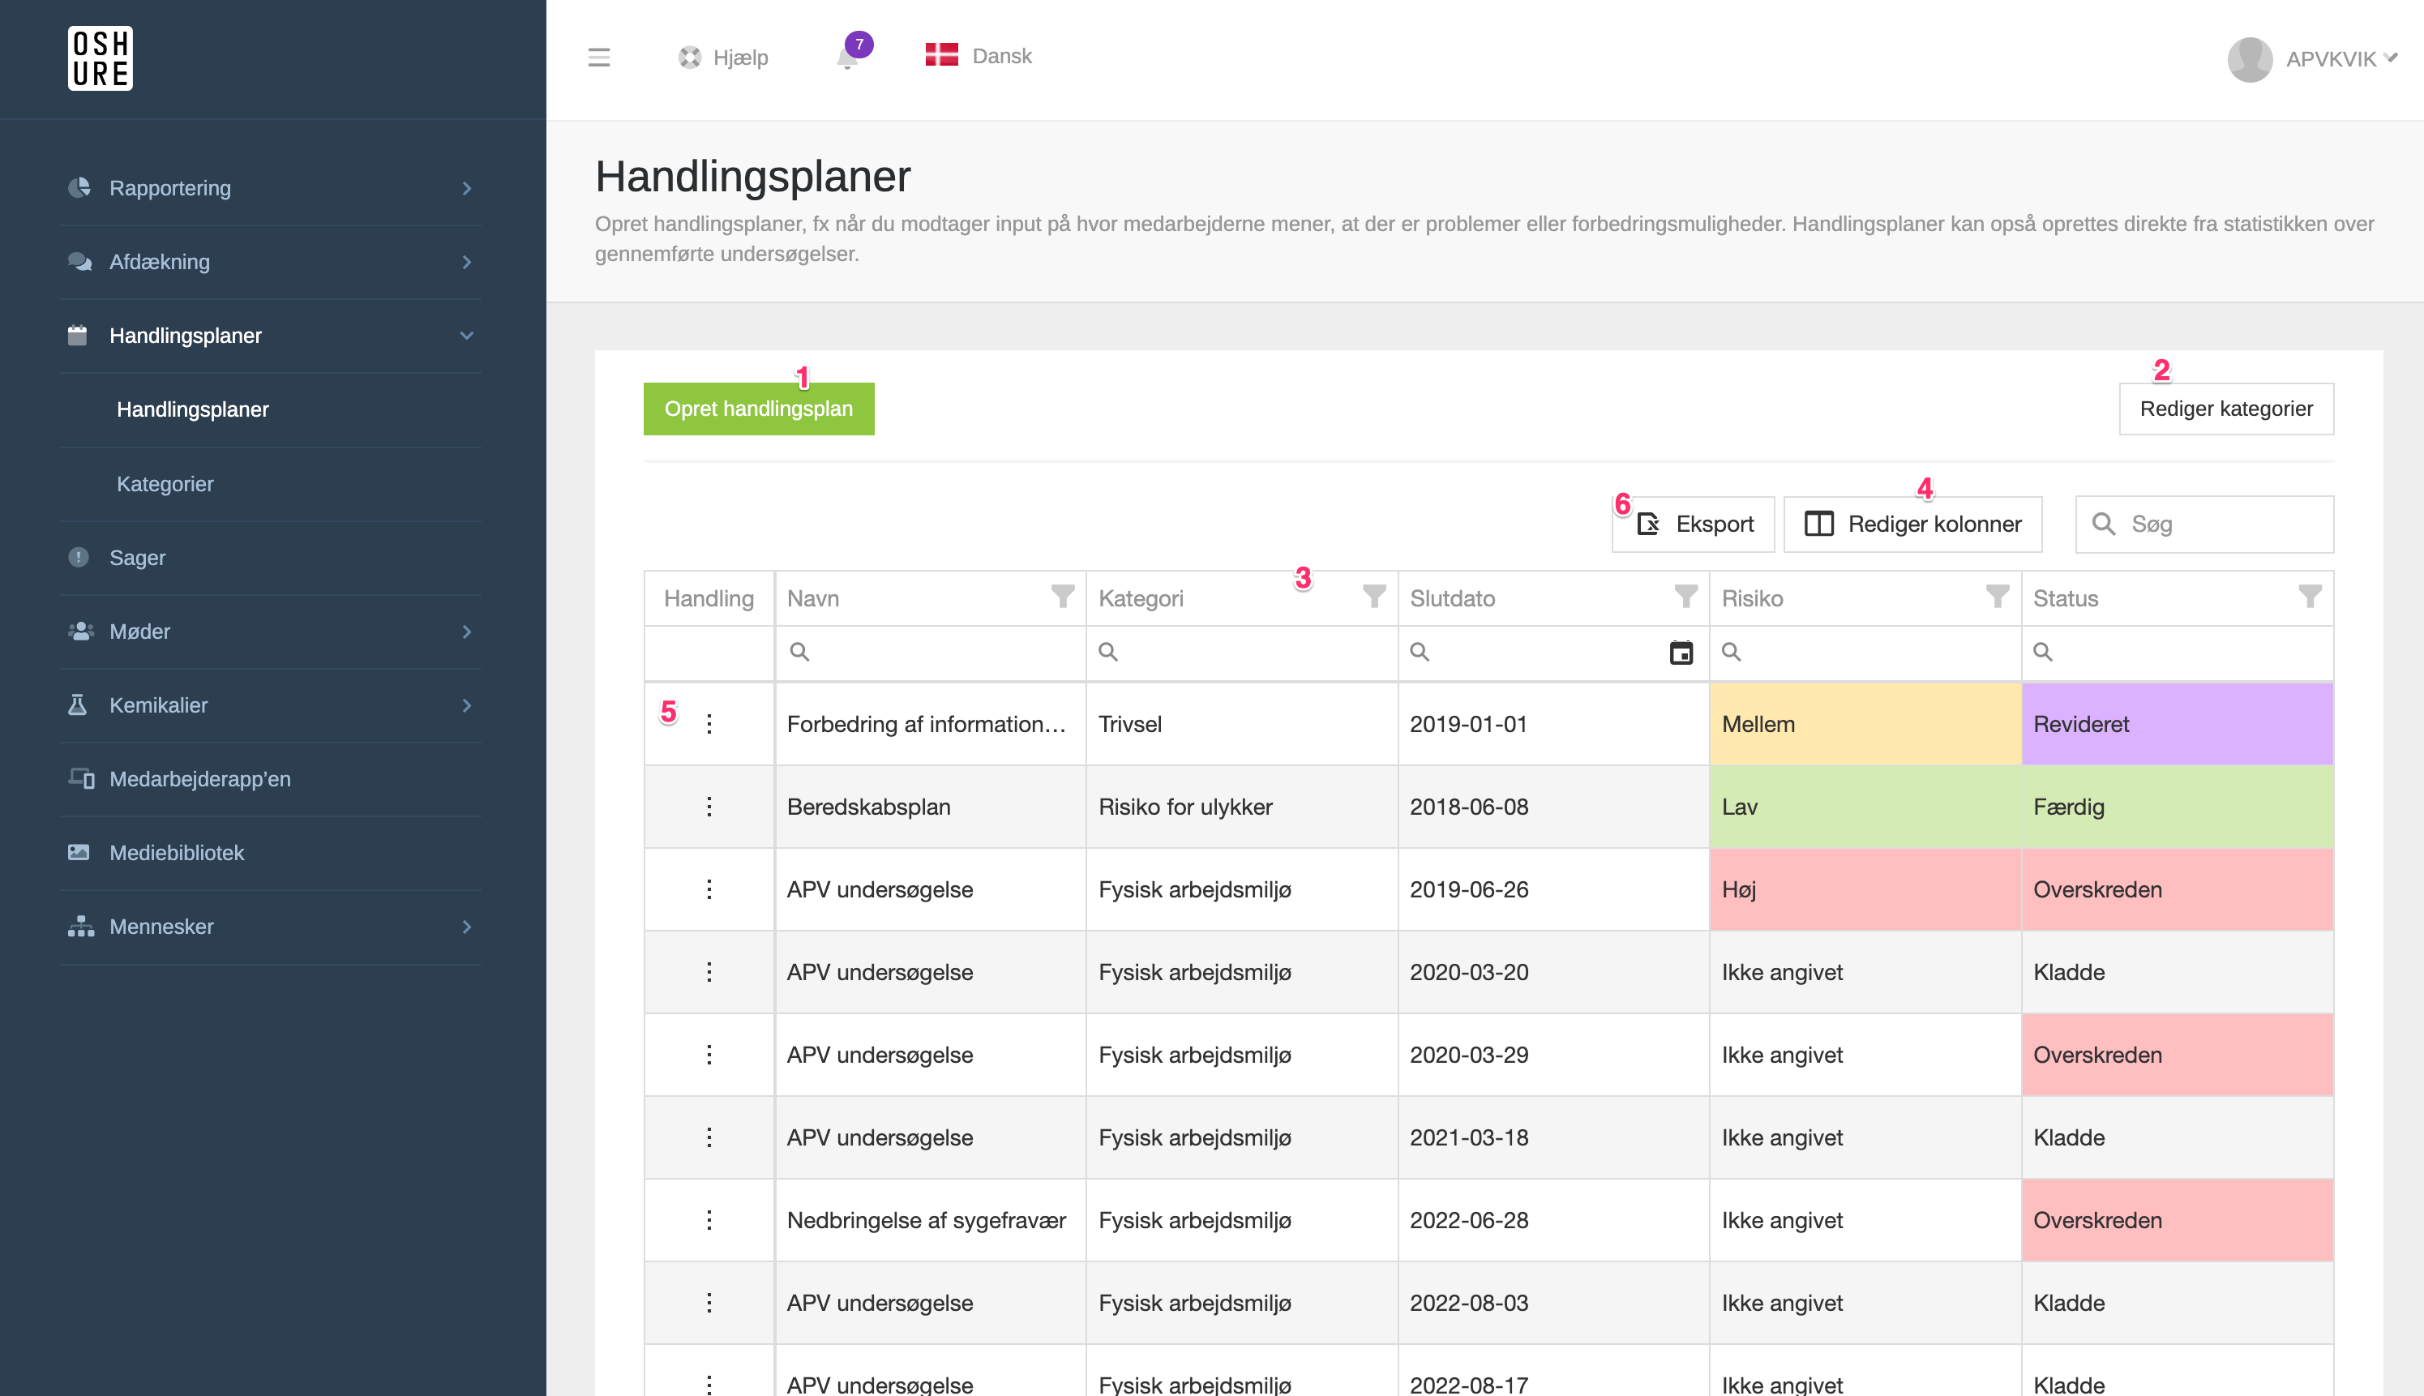This screenshot has width=2424, height=1396.
Task: Click the Risiko column filter funnel
Action: 1996,597
